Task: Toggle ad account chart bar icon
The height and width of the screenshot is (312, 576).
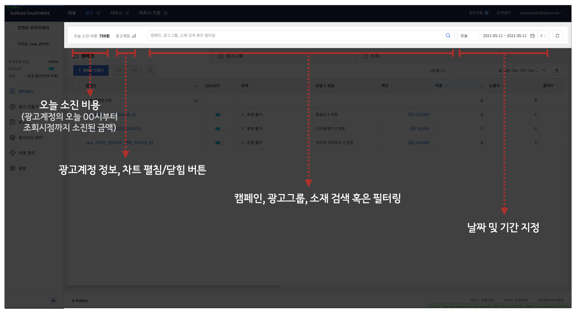Action: point(134,36)
